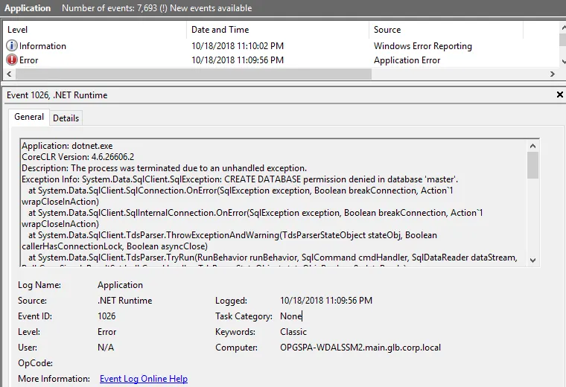Screen dimensions: 566x387
Task: Click the Task Category value 'None'
Action: pos(290,316)
